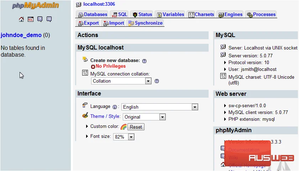
Task: Click 'No tables found in database.' text
Action: click(x=23, y=51)
